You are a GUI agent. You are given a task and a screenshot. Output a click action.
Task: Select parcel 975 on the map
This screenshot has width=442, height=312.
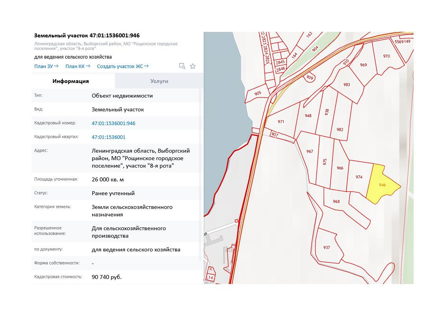tap(325, 162)
